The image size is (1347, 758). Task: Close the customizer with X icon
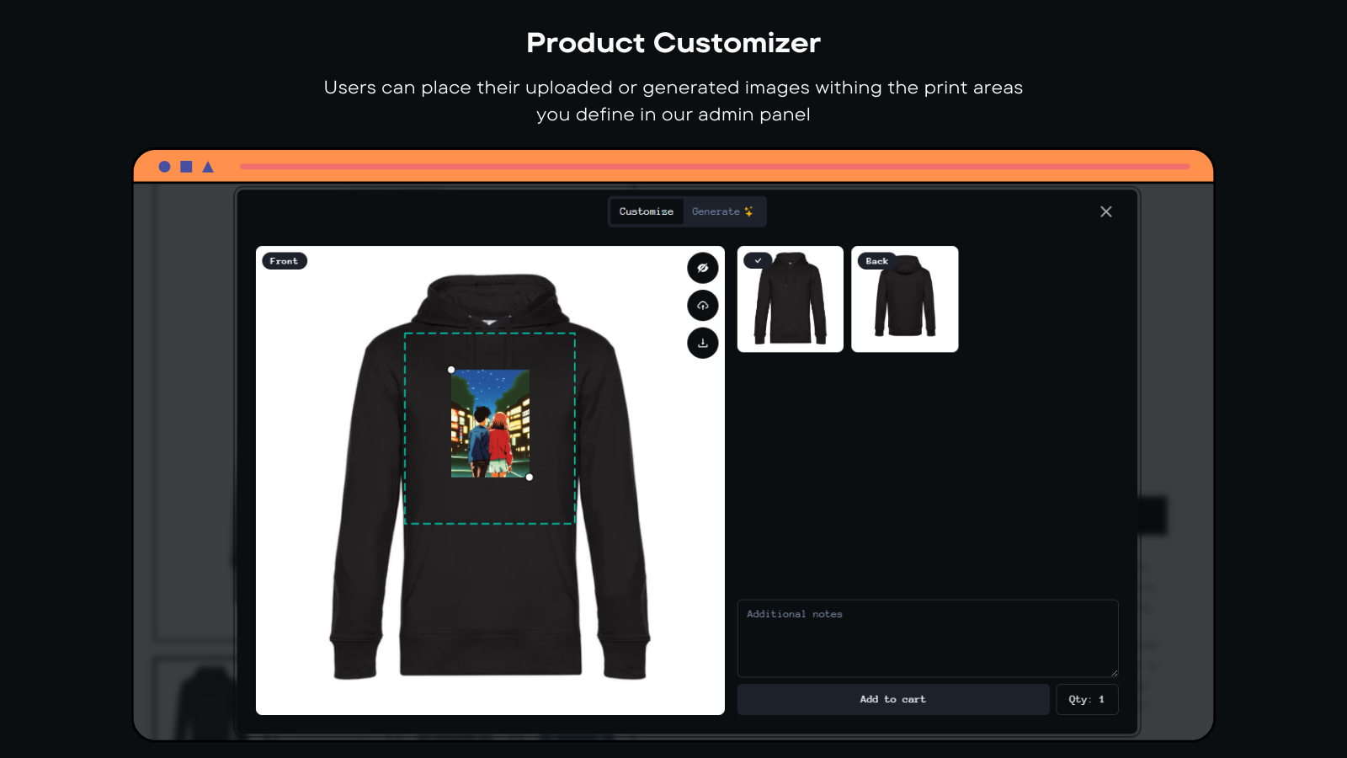[x=1106, y=211]
